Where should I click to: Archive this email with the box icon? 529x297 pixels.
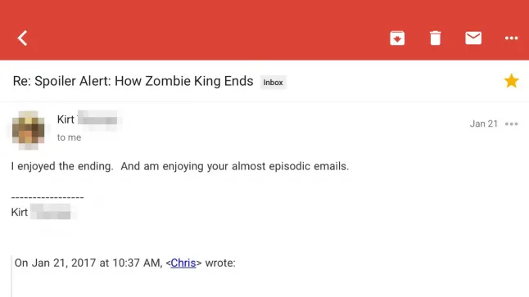[x=397, y=38]
